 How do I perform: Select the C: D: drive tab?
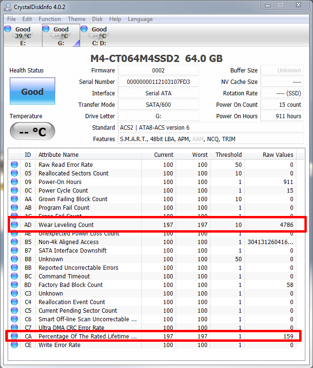click(x=99, y=36)
